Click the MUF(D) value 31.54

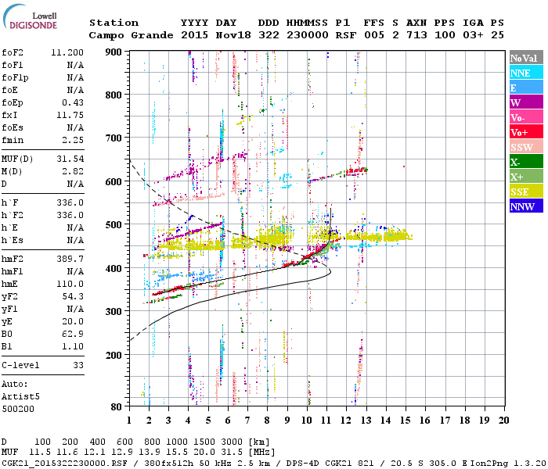[70, 159]
